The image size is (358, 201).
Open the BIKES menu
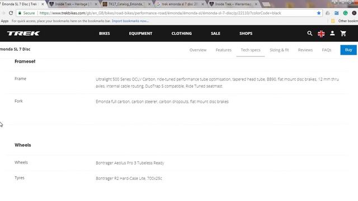pos(105,33)
